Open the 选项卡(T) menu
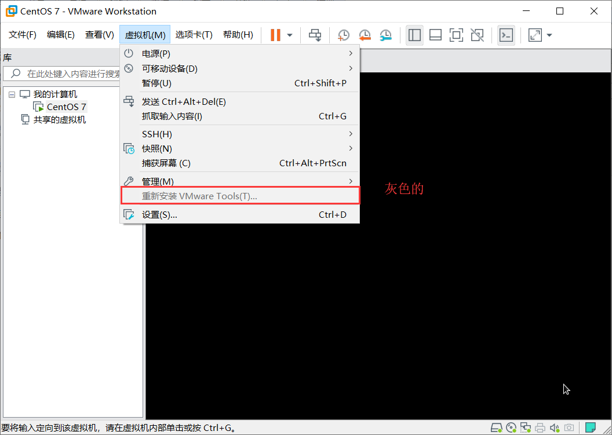612x435 pixels. (194, 35)
